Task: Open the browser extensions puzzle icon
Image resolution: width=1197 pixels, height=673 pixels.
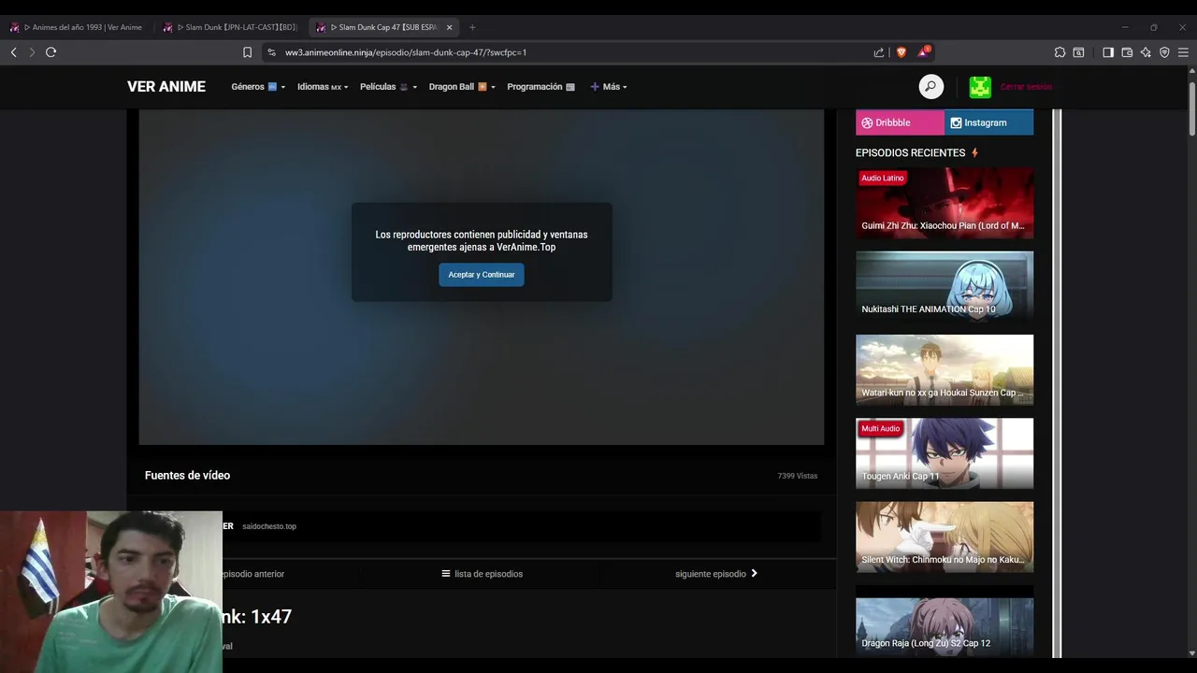Action: pos(1060,52)
